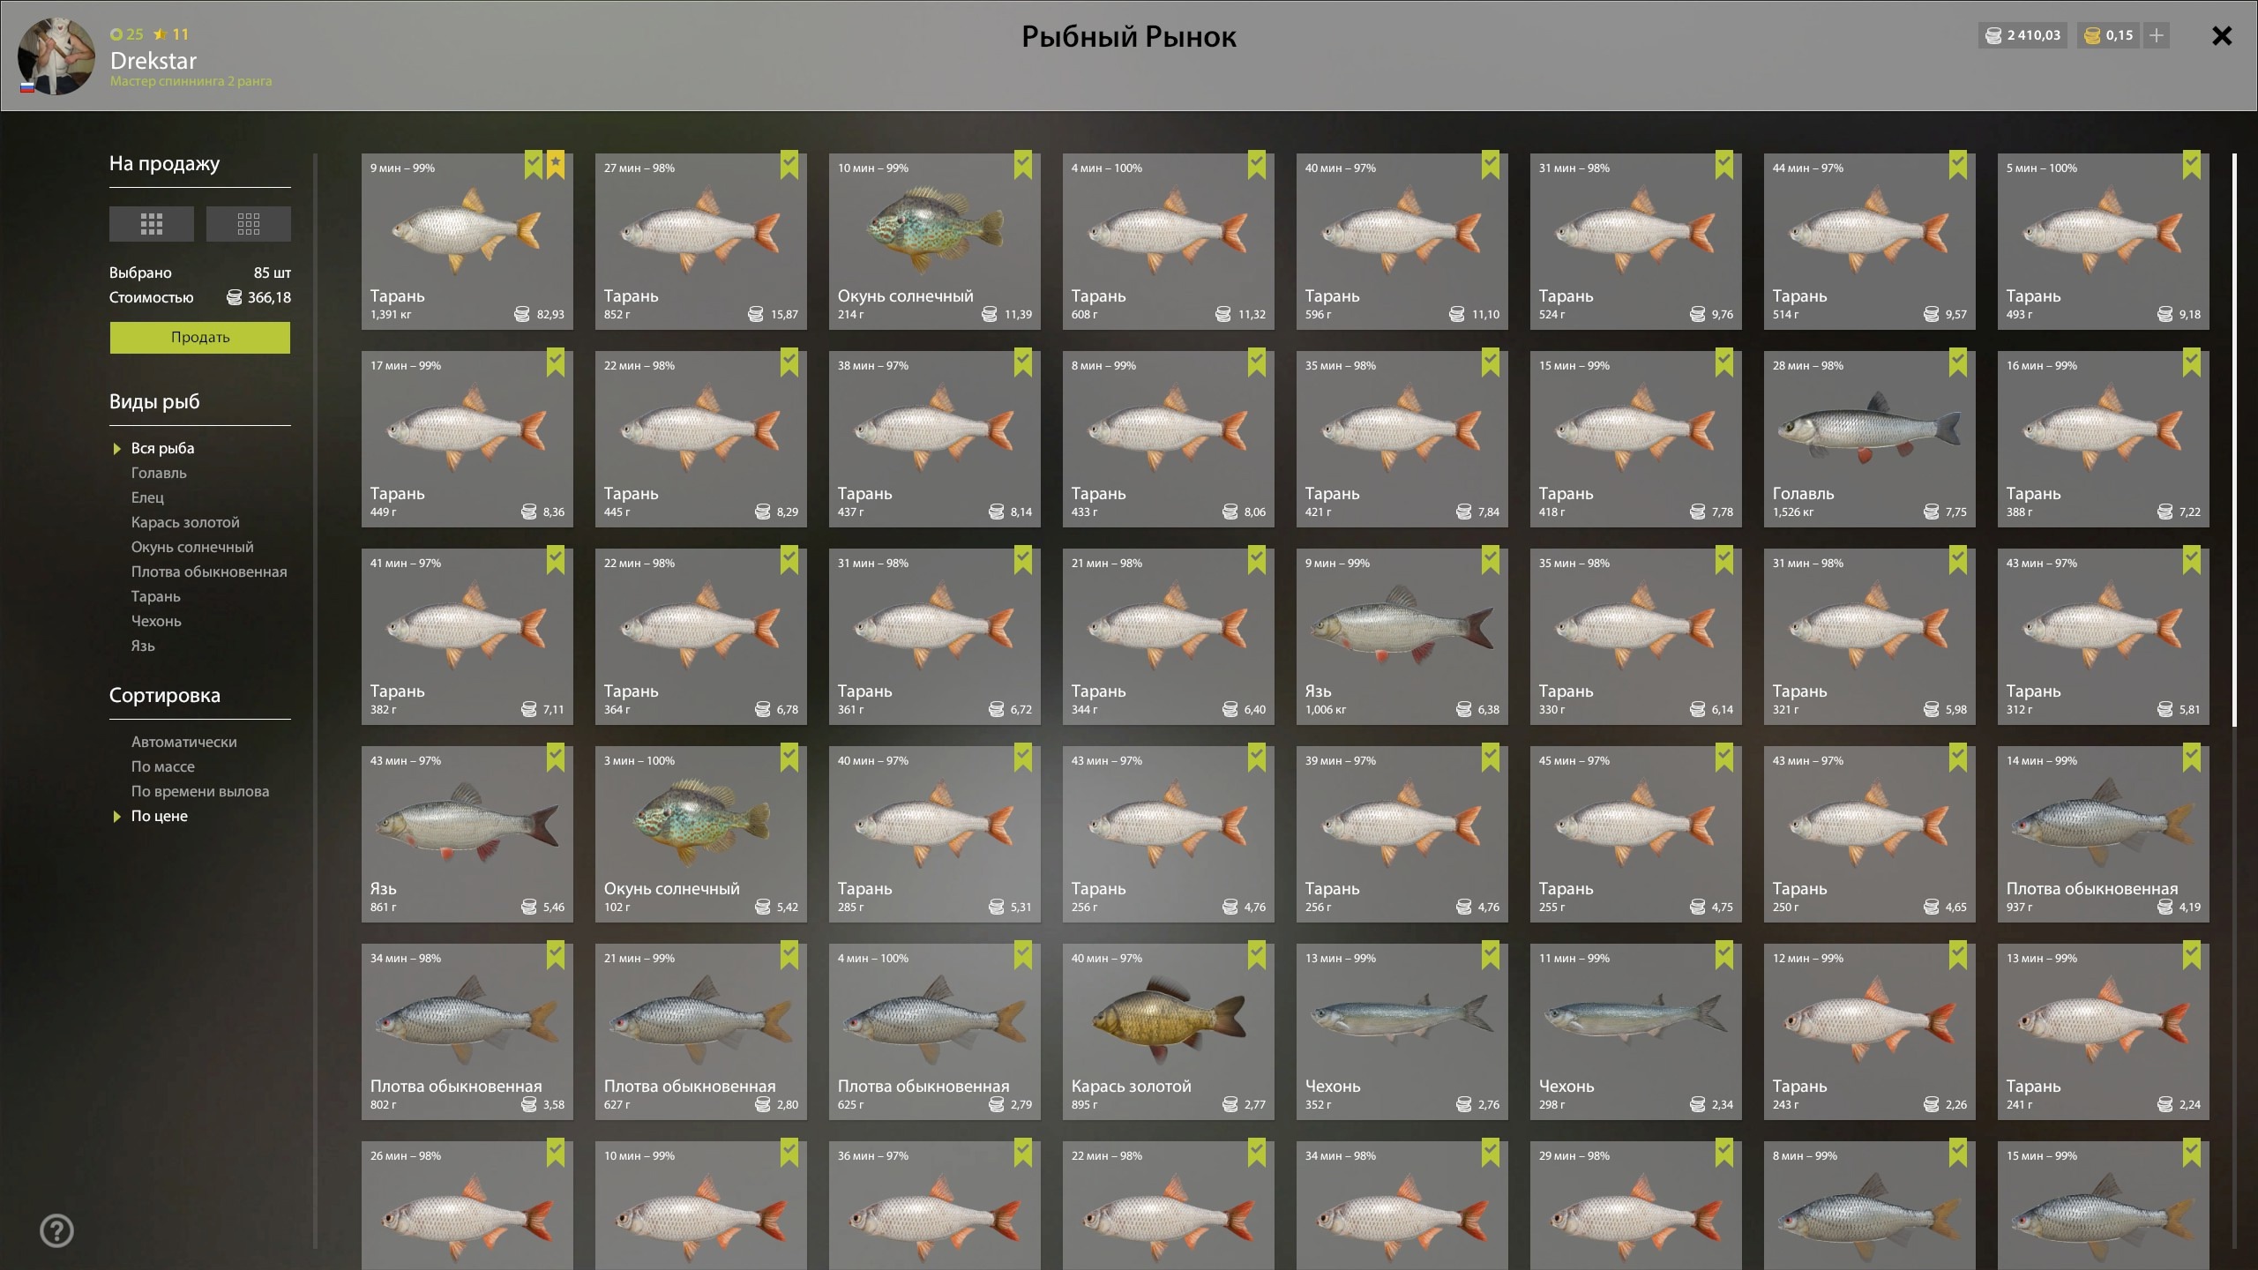Click the gold star trophy marker on 1,391 кг Тарань
This screenshot has height=1270, width=2258.
[x=556, y=164]
